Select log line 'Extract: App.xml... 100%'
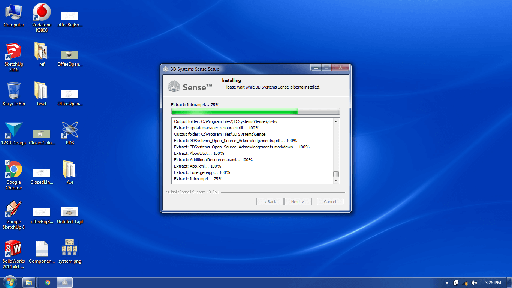Image resolution: width=512 pixels, height=288 pixels. click(198, 166)
